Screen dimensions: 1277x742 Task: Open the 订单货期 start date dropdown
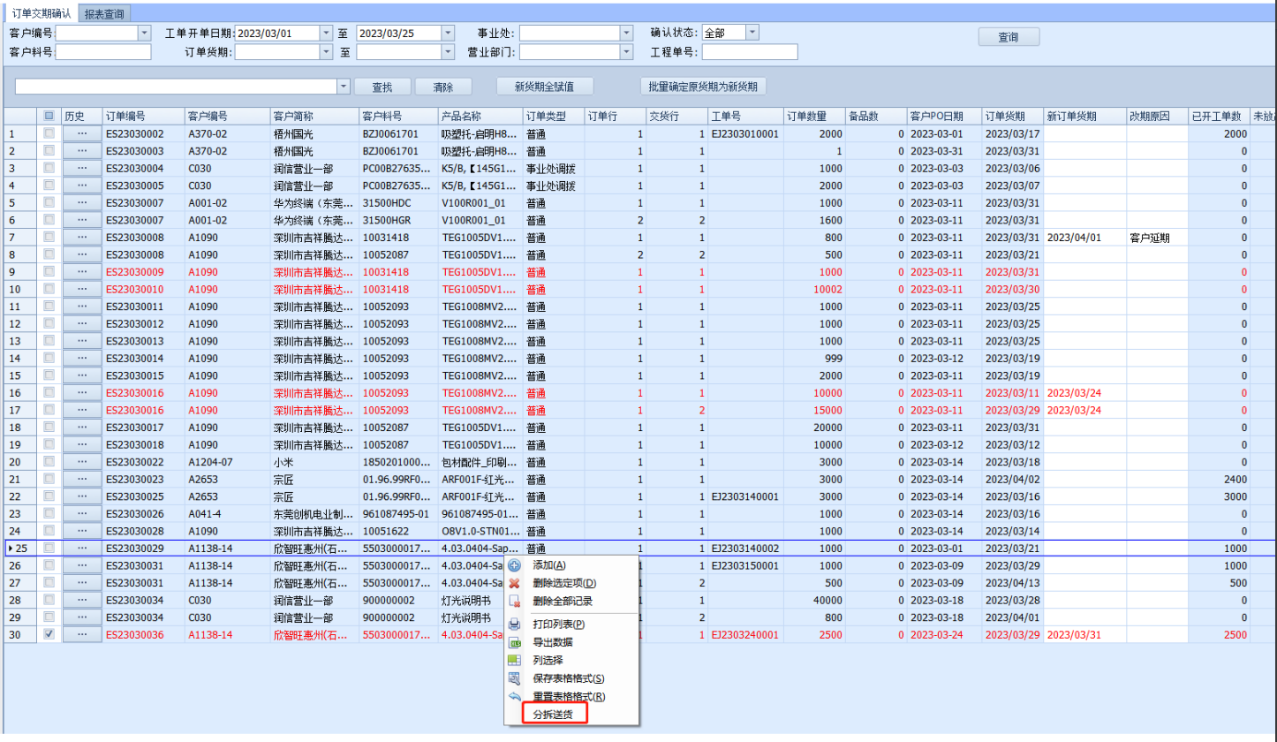pyautogui.click(x=326, y=52)
